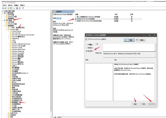166x118 pixels.
Task: Confirm with the 确定 button
Action: coord(135,104)
